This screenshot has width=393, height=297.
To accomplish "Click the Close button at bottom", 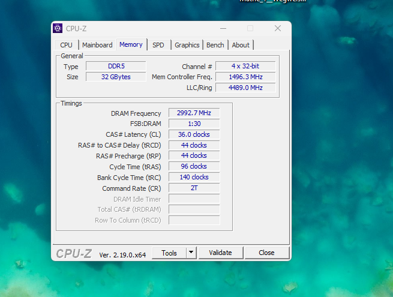I will [x=266, y=253].
